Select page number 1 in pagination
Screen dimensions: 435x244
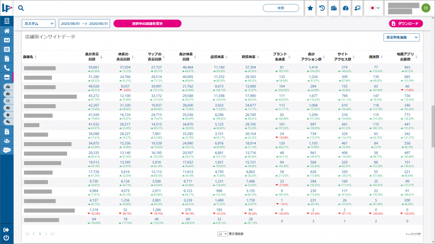40,234
